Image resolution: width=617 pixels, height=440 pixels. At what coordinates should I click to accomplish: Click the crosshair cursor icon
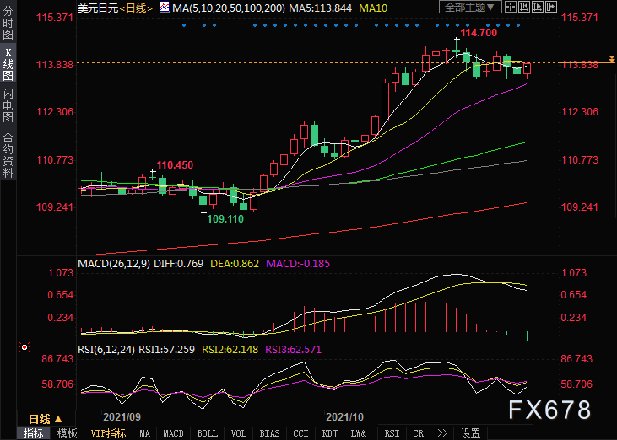pyautogui.click(x=511, y=7)
